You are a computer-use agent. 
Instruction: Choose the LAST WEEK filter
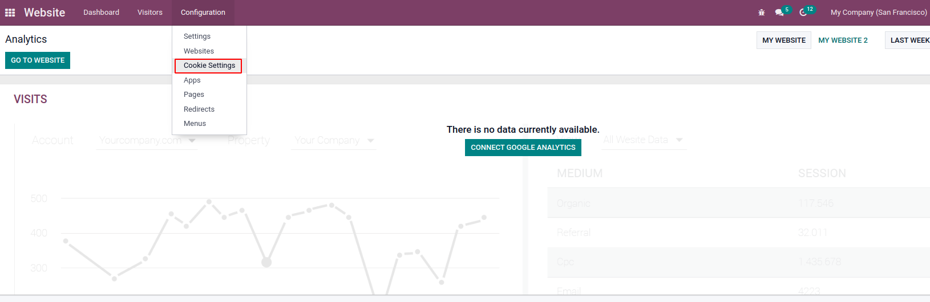coord(908,40)
